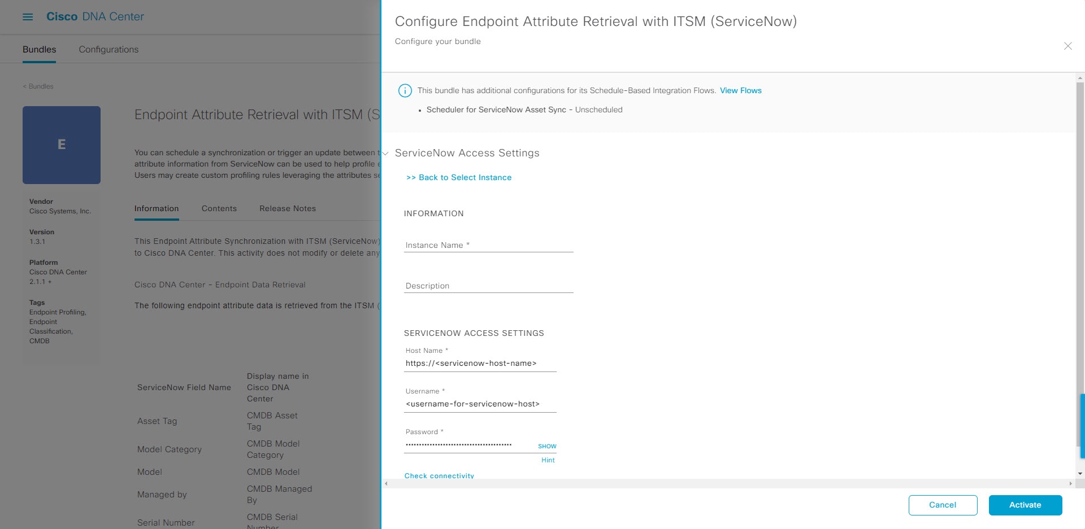Click the 'CMDB Asset Tag' cell

[272, 421]
